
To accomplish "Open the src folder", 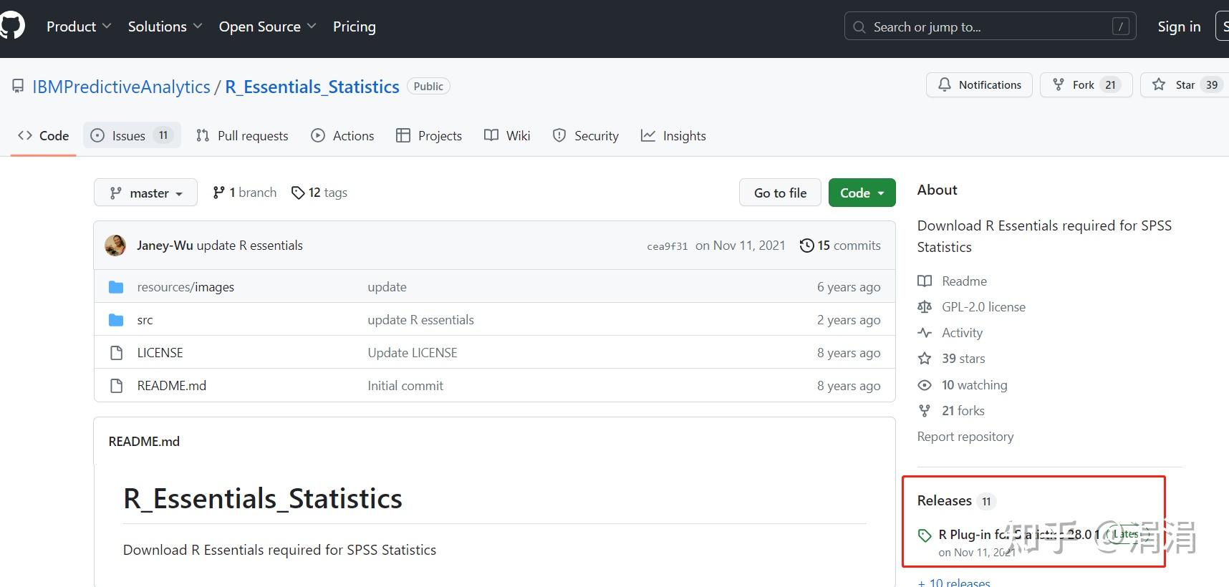I will point(145,320).
